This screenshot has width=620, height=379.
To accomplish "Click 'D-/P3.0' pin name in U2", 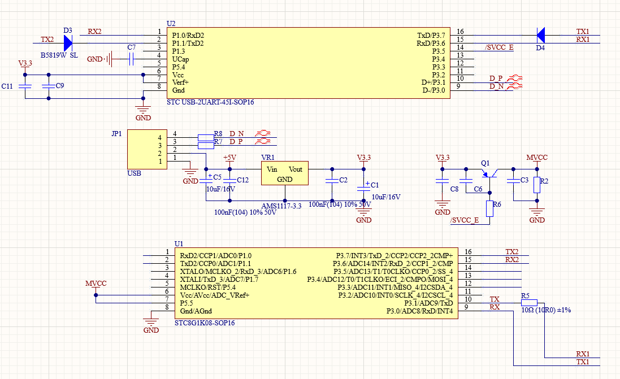I will click(x=433, y=90).
